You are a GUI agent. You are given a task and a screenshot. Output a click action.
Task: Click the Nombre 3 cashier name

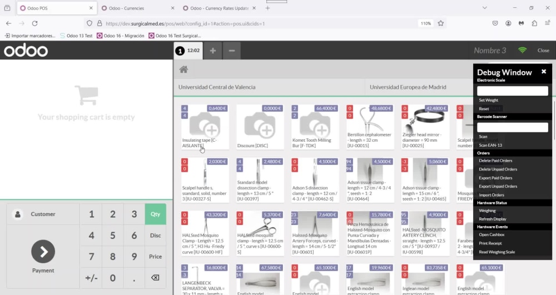pyautogui.click(x=490, y=51)
